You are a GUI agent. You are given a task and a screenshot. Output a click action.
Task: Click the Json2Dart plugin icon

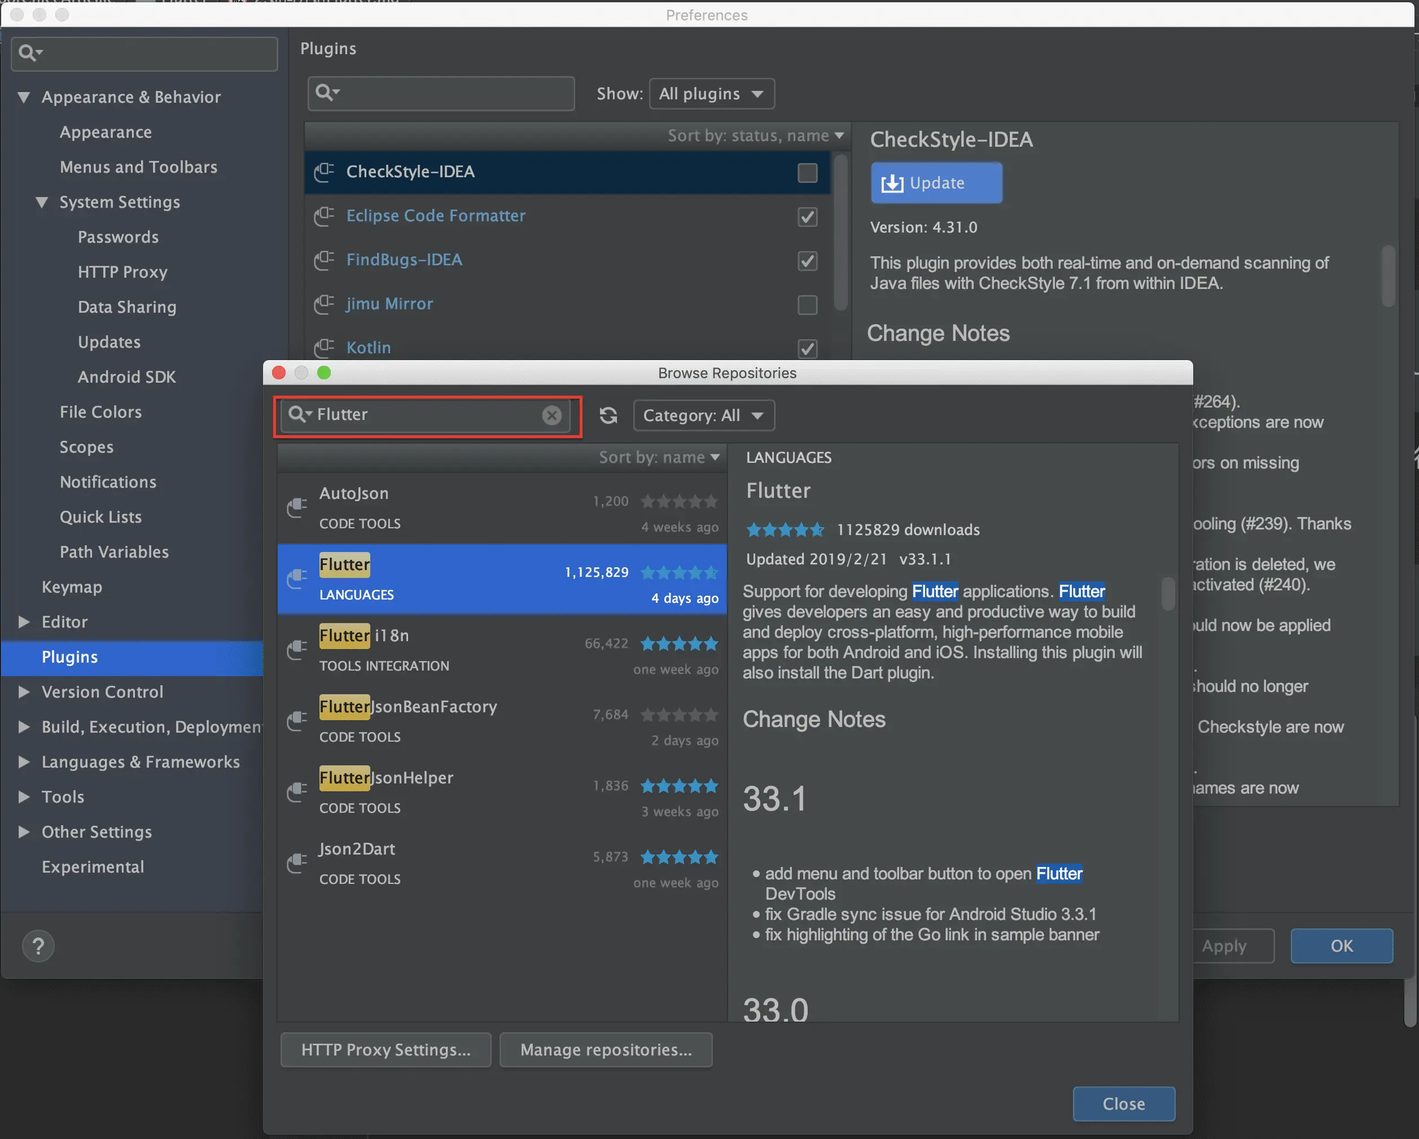click(x=297, y=862)
